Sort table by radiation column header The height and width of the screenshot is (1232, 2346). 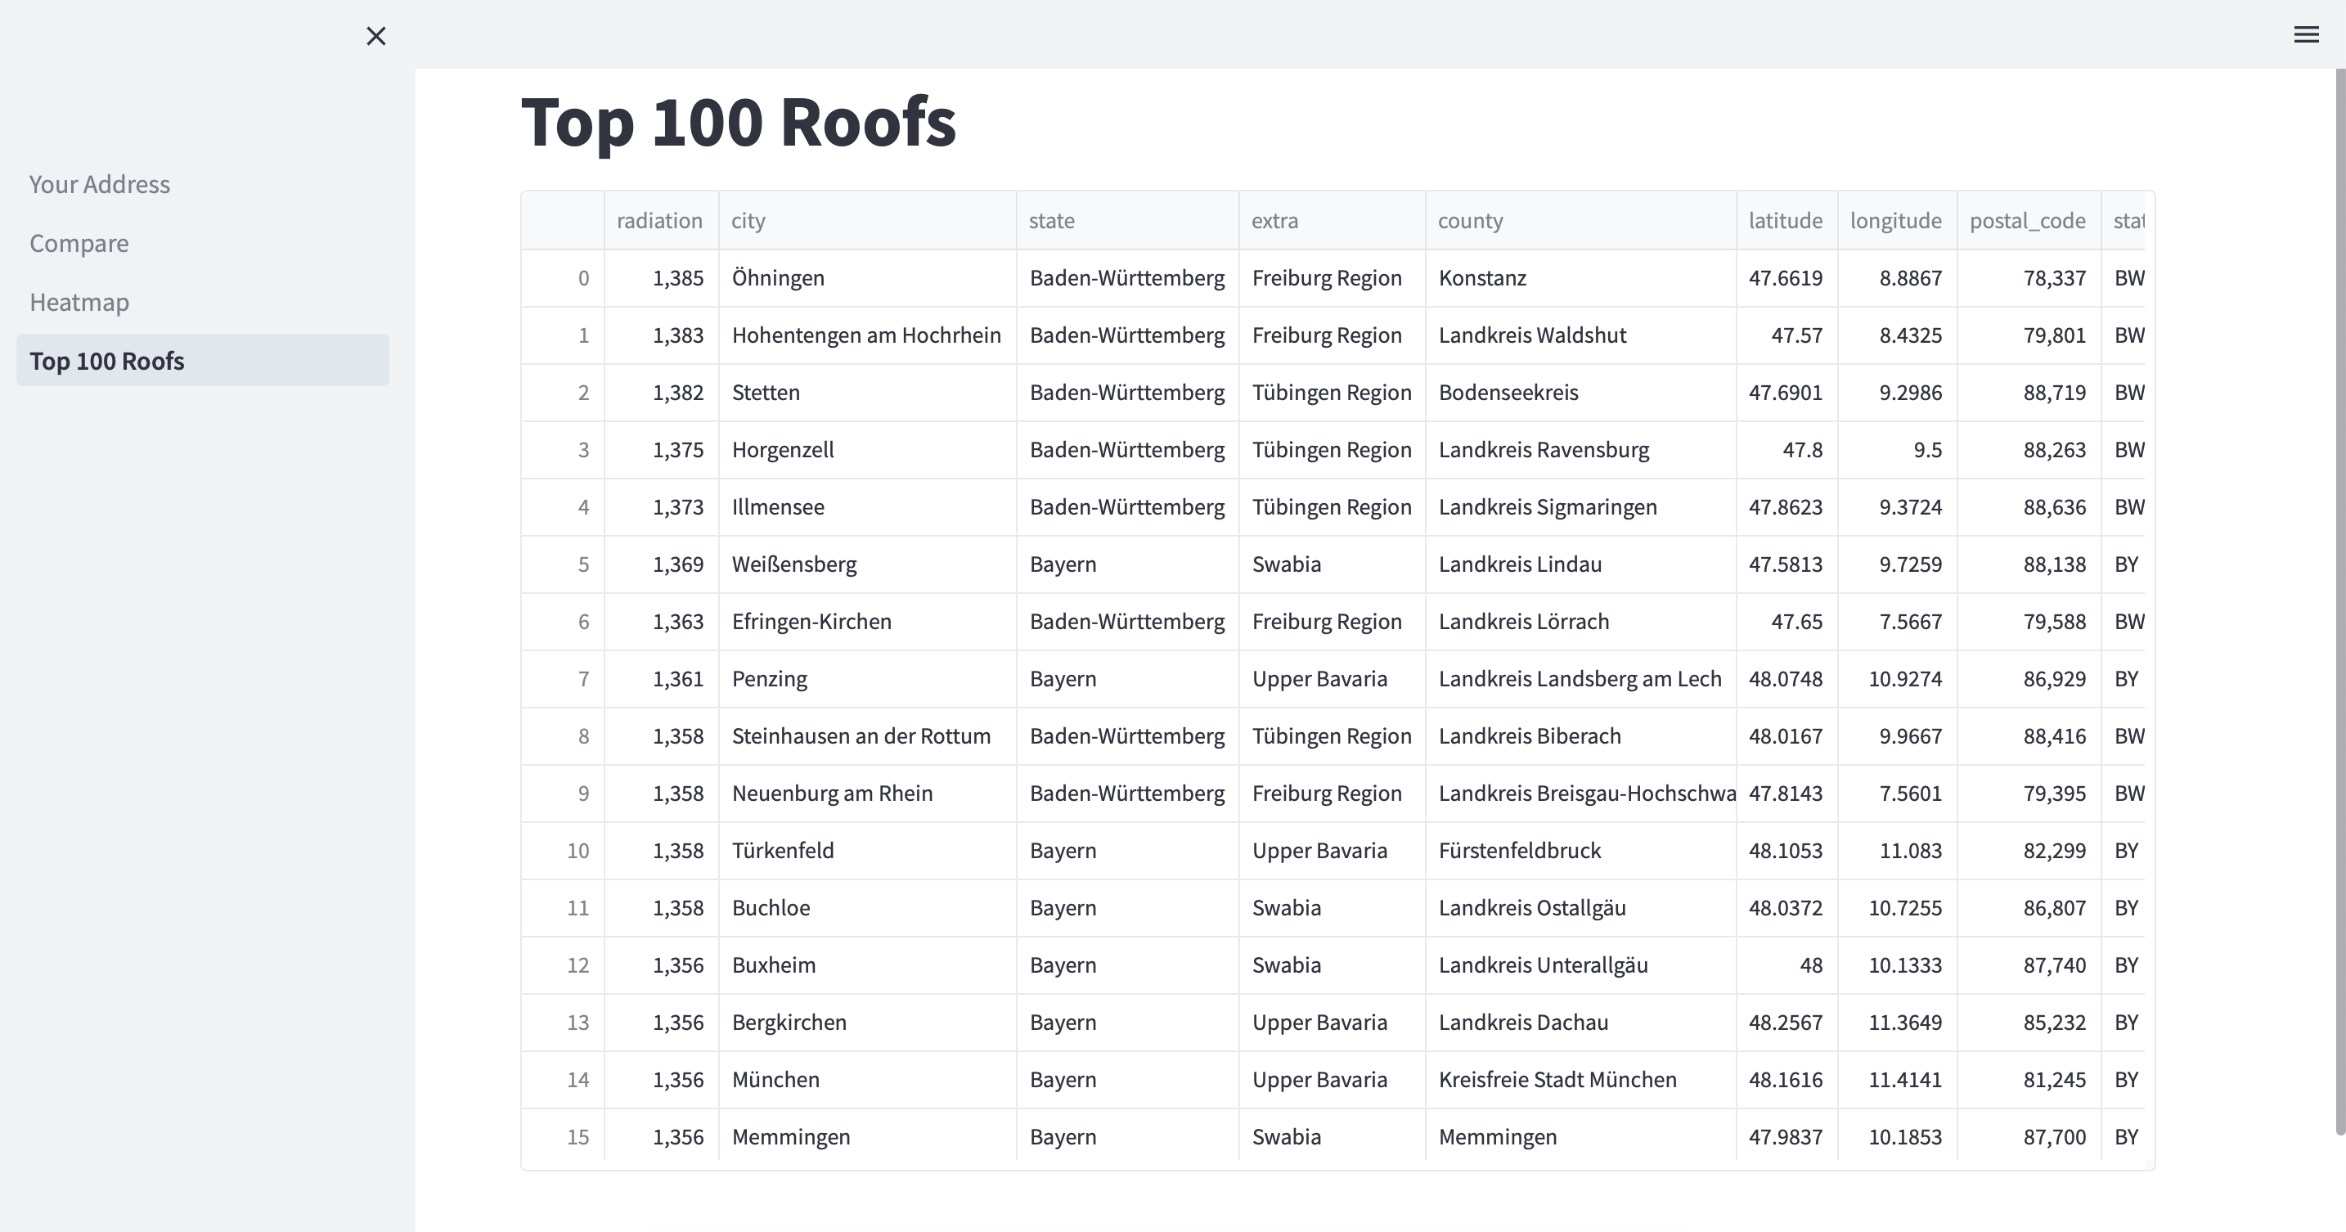(660, 220)
